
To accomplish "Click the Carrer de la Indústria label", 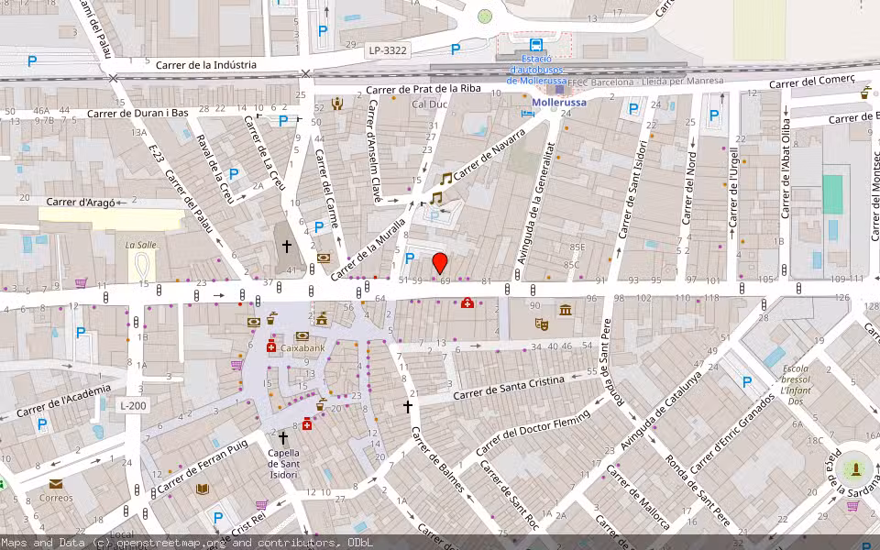I will (x=206, y=65).
